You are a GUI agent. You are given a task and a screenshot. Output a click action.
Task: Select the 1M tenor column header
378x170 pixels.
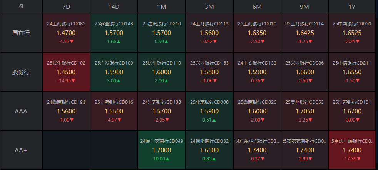162,7
